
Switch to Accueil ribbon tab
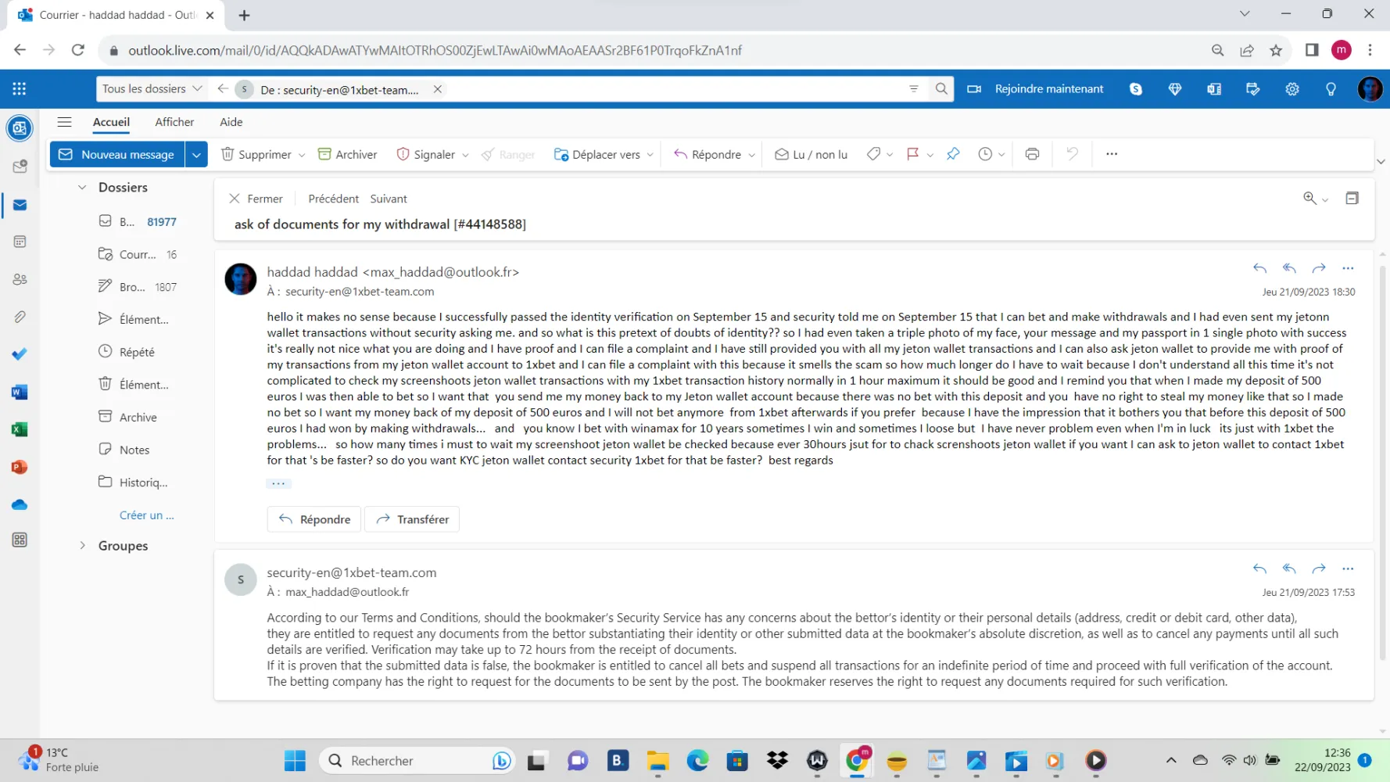[111, 122]
